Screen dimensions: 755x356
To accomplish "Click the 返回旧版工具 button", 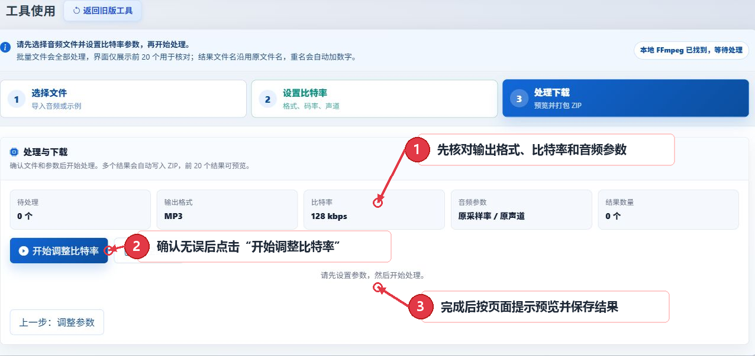I will [102, 11].
